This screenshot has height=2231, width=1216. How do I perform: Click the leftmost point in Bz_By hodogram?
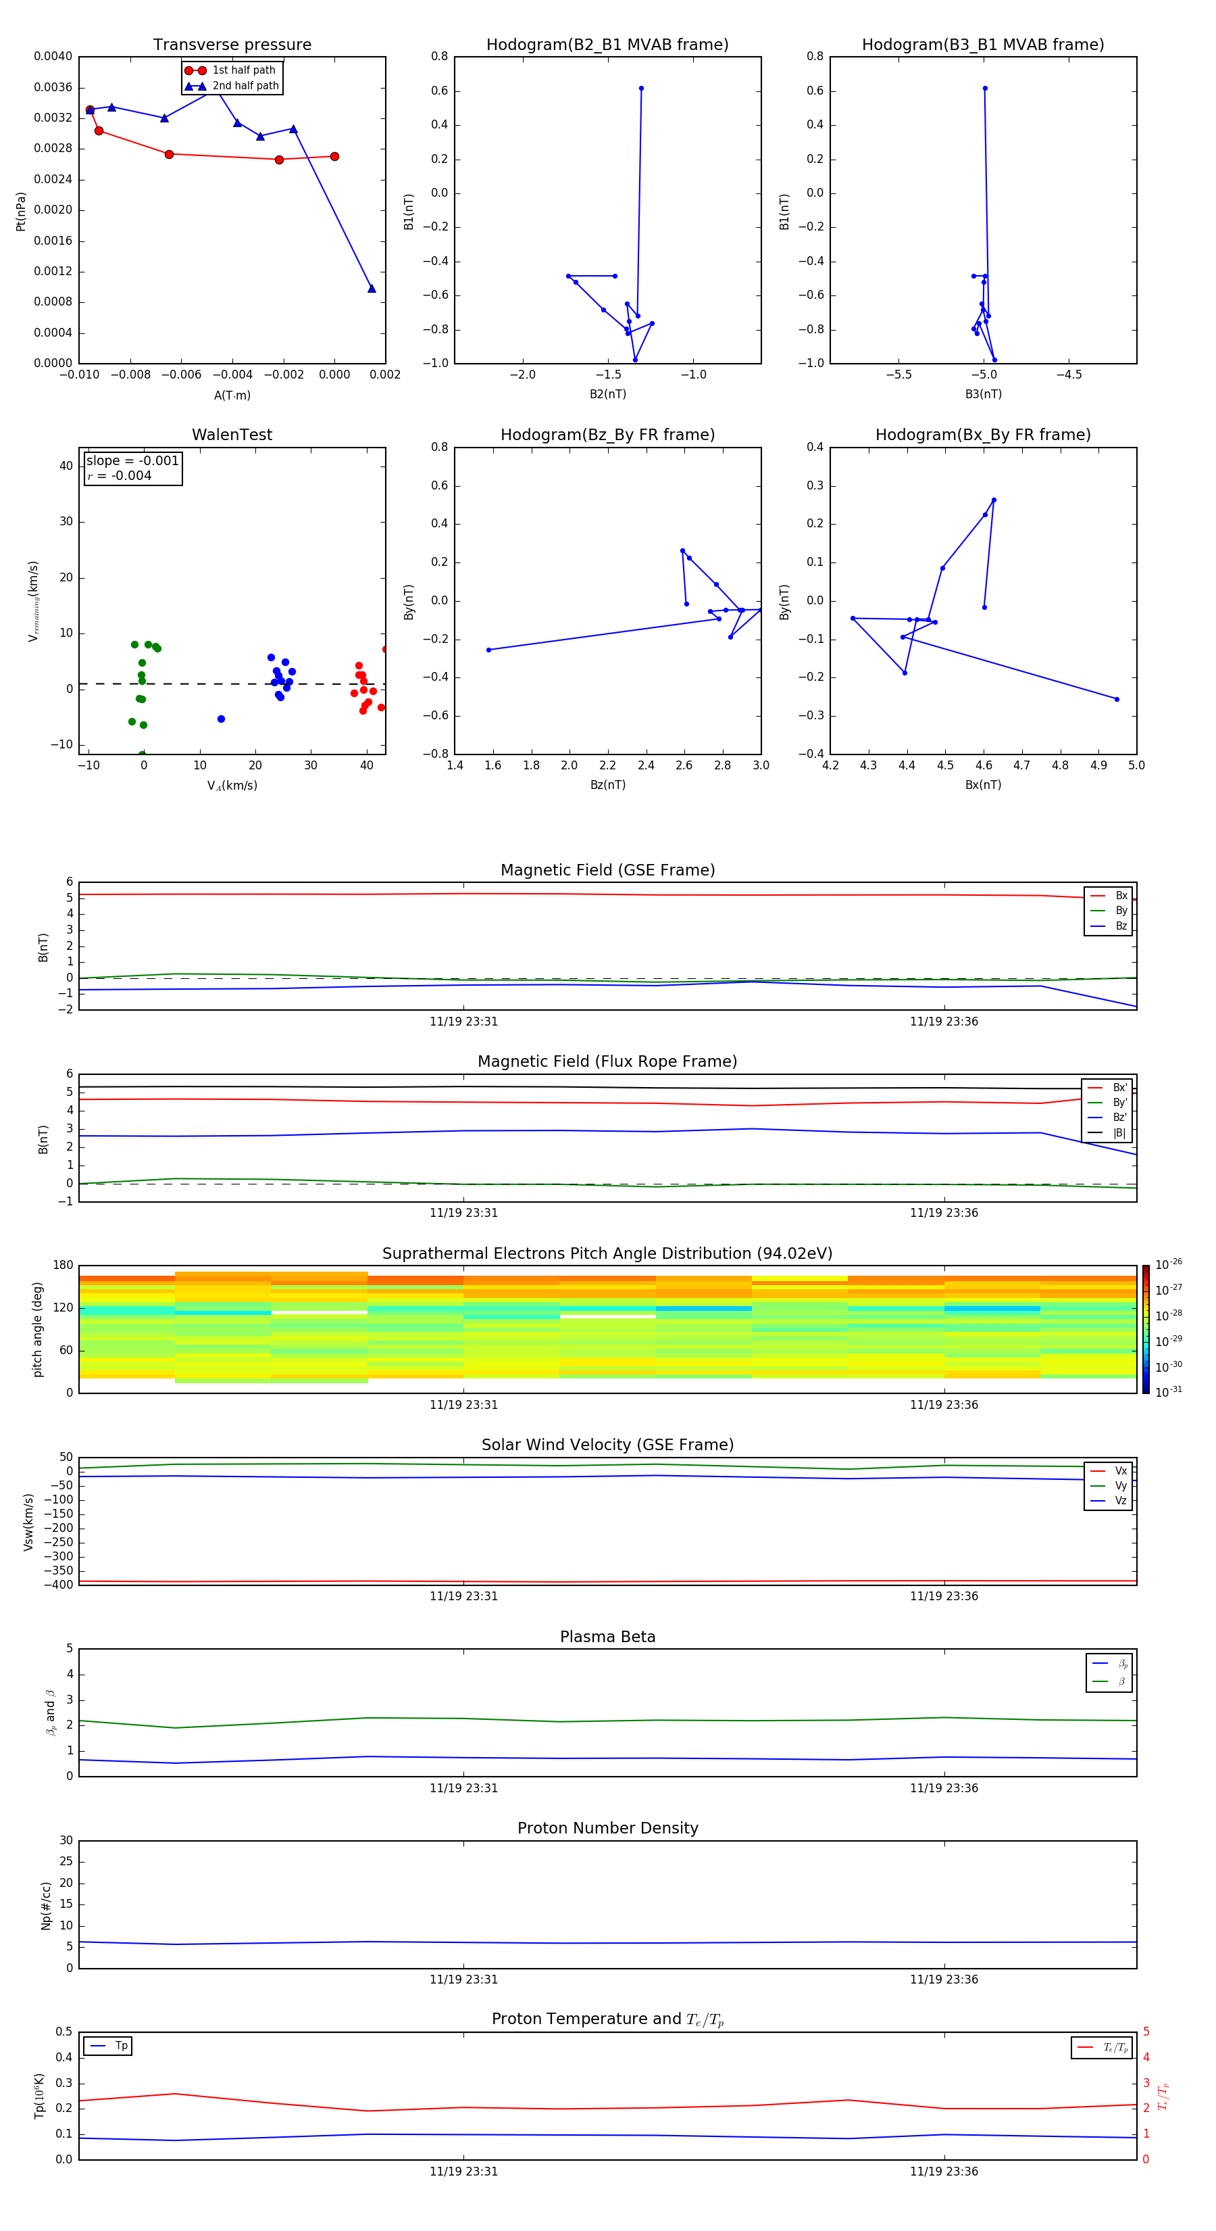[489, 650]
